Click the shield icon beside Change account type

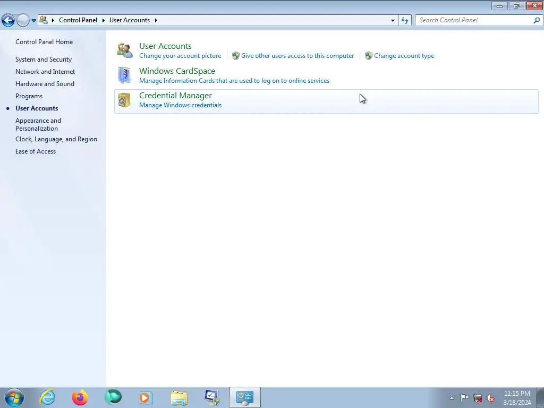tap(369, 56)
